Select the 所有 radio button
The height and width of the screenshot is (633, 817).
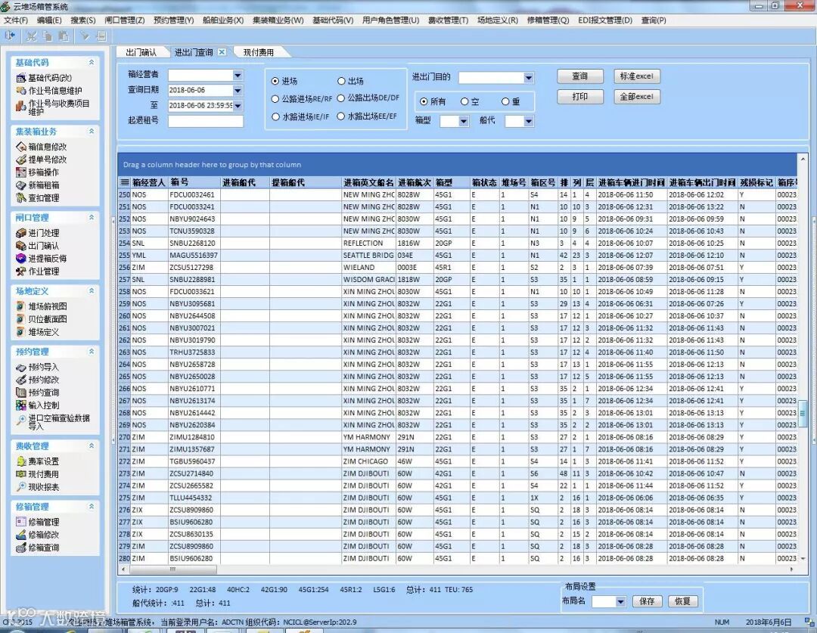coord(424,101)
